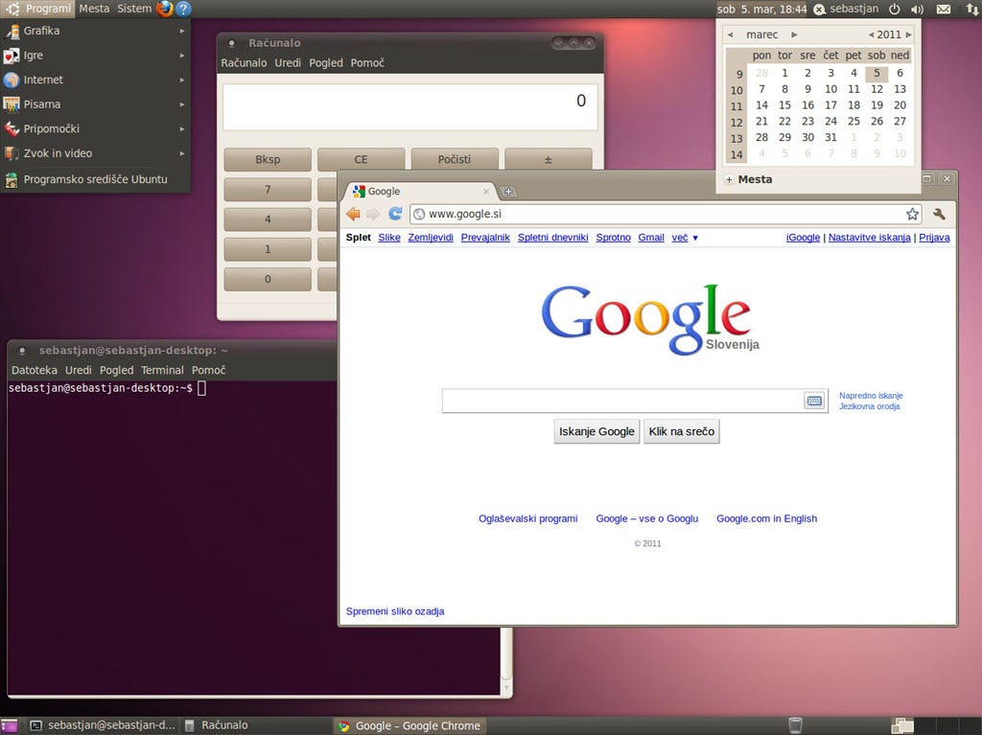This screenshot has height=735, width=982.
Task: Open the več dropdown on Google
Action: click(x=685, y=238)
